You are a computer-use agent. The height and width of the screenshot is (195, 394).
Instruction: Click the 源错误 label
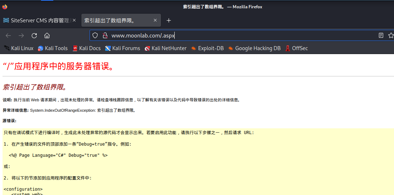pos(9,121)
